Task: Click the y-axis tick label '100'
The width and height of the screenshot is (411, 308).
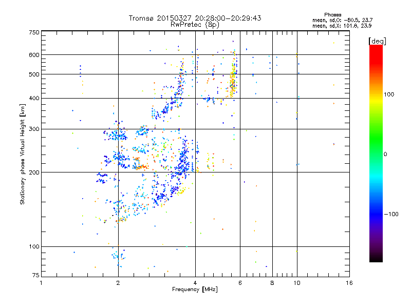Action: (x=34, y=247)
